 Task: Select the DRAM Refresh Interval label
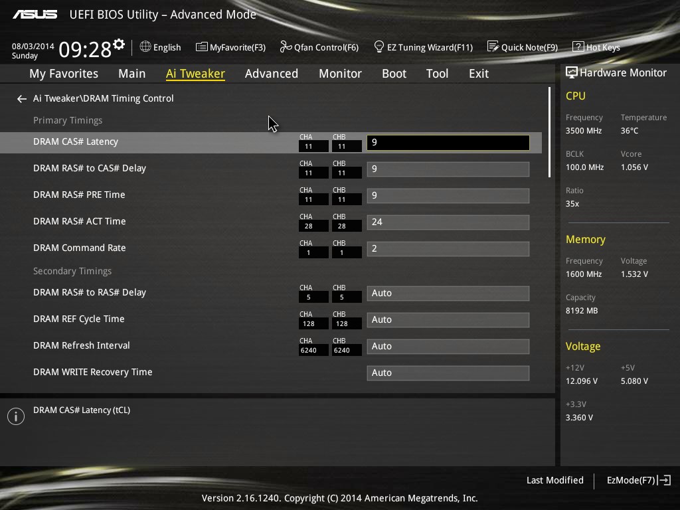point(82,345)
